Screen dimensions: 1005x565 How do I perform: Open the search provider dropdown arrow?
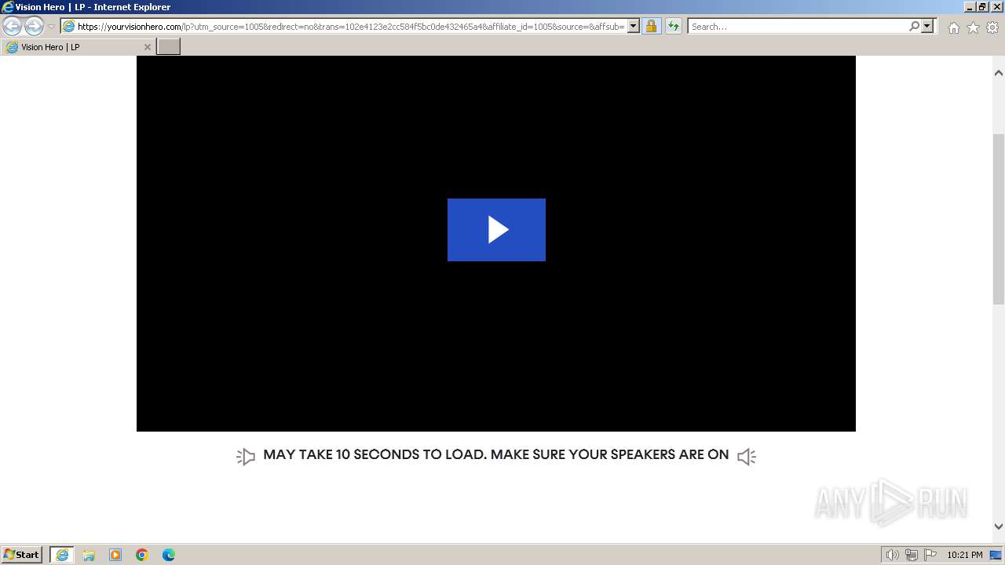(x=927, y=26)
